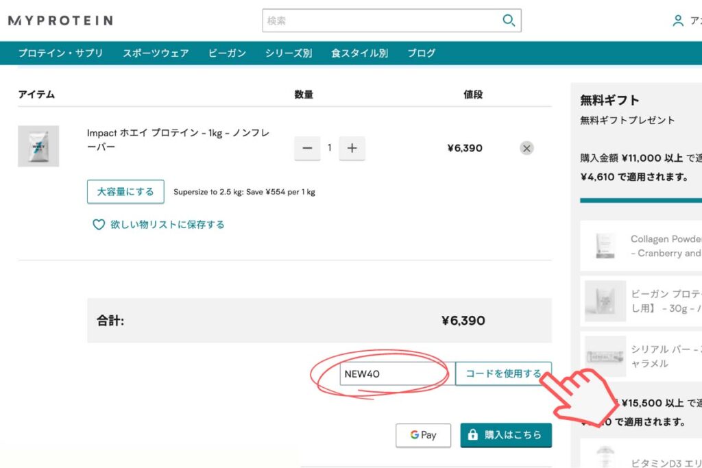Select the シリアル バー gift thumbnail
This screenshot has height=468, width=702.
(x=605, y=356)
